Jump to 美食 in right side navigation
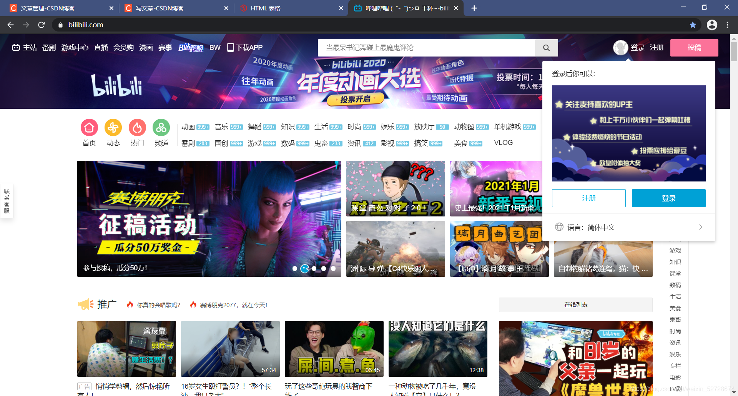The image size is (738, 396). coord(675,308)
